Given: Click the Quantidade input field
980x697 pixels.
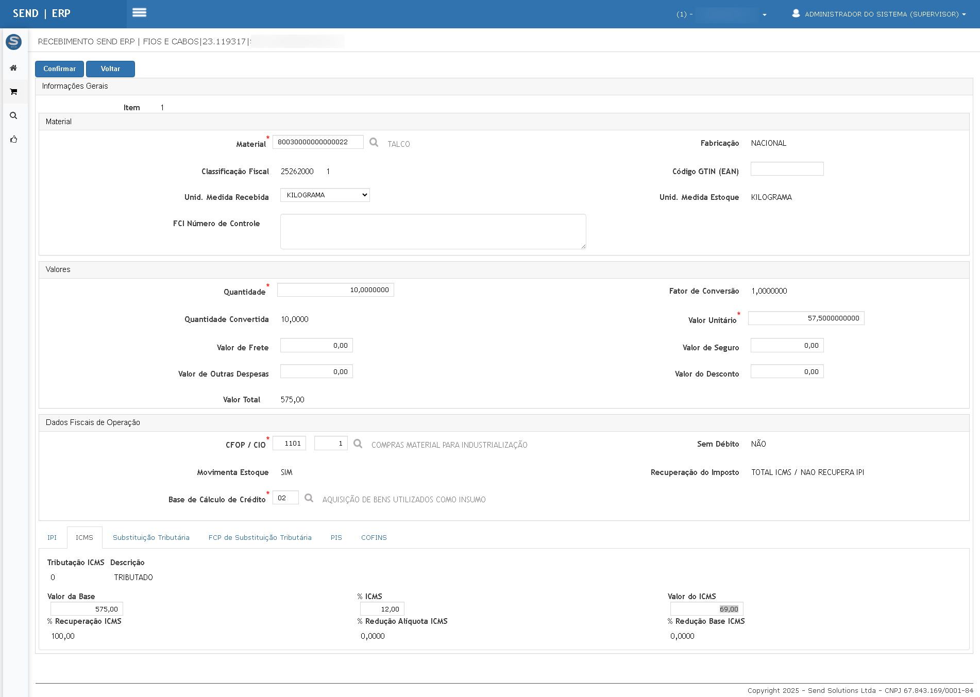Looking at the screenshot, I should pyautogui.click(x=335, y=290).
